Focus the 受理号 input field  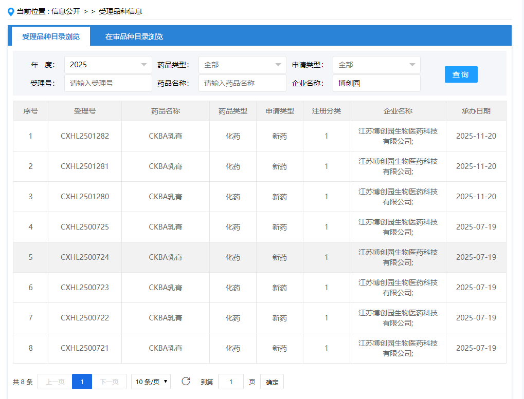point(108,83)
